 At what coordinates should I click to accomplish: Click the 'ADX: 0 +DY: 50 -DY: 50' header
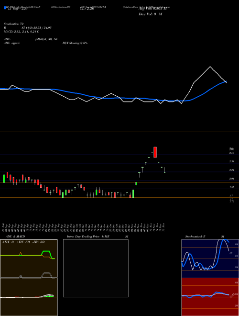23,242
